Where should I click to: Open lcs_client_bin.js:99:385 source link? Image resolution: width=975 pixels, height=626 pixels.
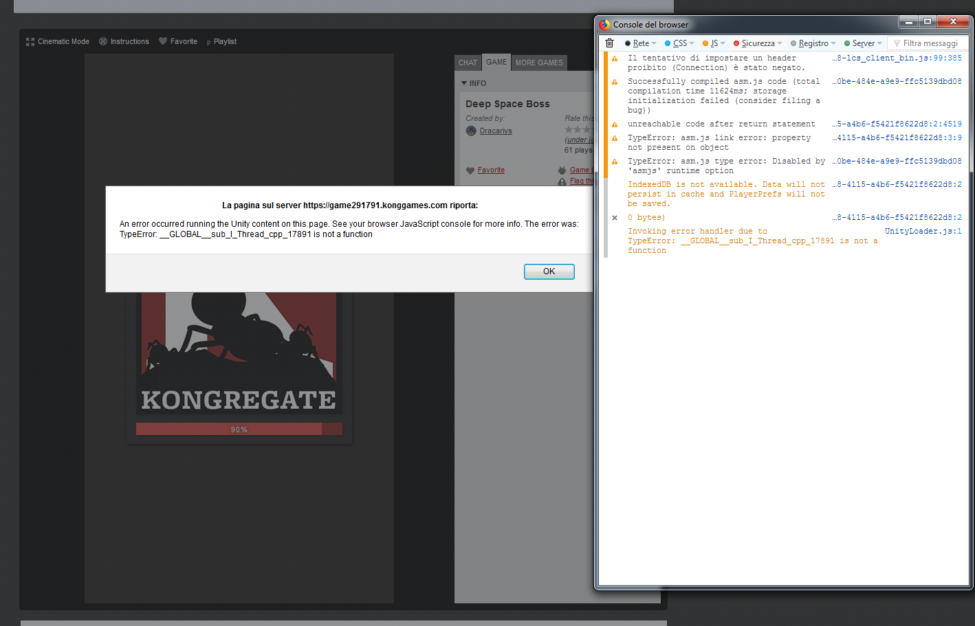point(897,58)
